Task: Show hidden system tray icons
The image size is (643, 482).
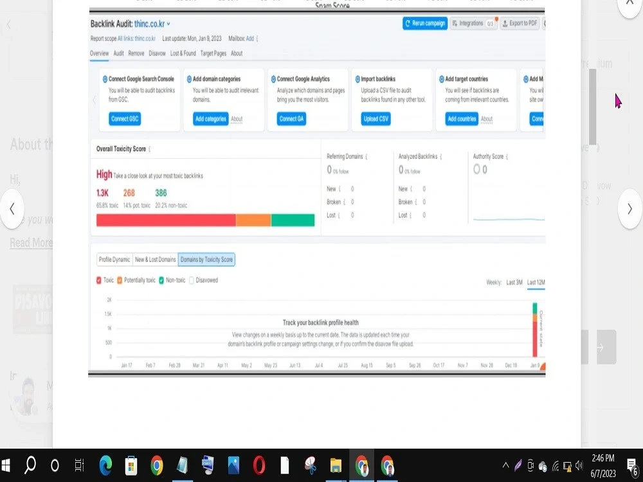Action: tap(505, 465)
